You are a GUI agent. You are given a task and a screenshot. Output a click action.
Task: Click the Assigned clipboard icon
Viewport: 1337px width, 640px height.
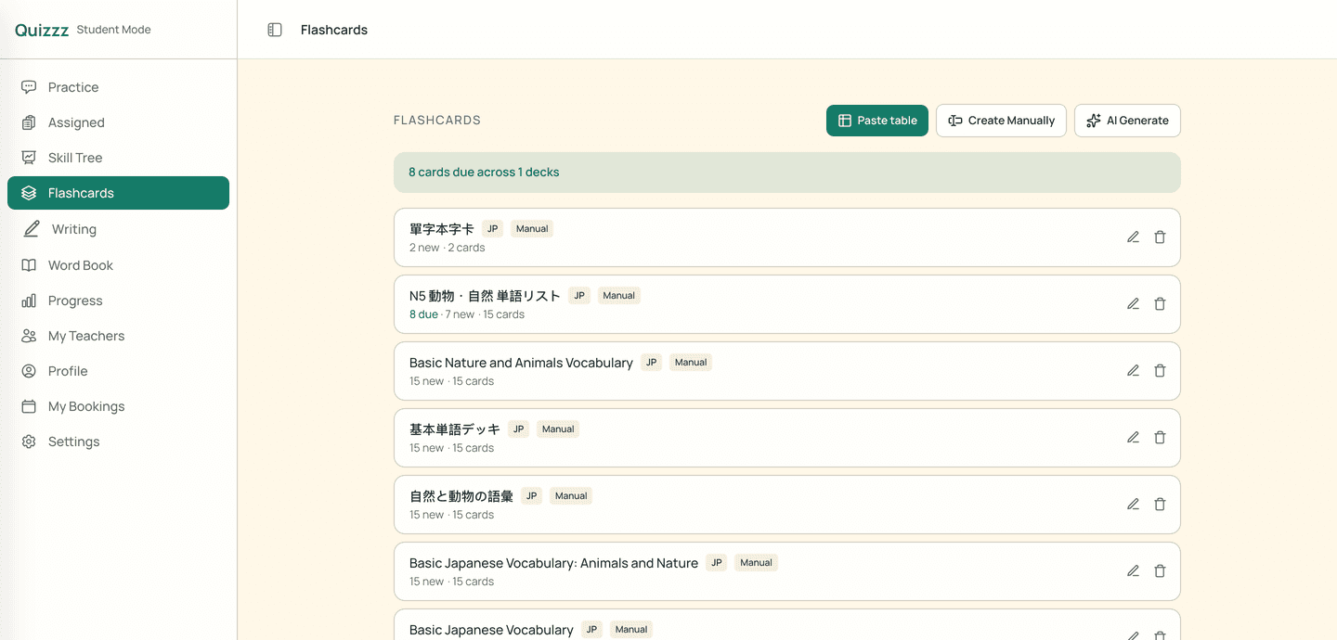point(29,122)
